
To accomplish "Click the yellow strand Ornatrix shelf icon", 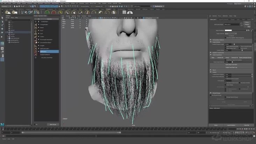I will point(61,12).
